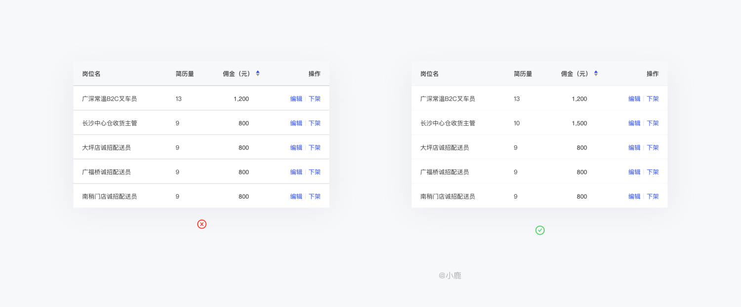Click 下架 for 广福桥诚招配送员 in green-check table
Screen dimensions: 741x307
click(653, 172)
